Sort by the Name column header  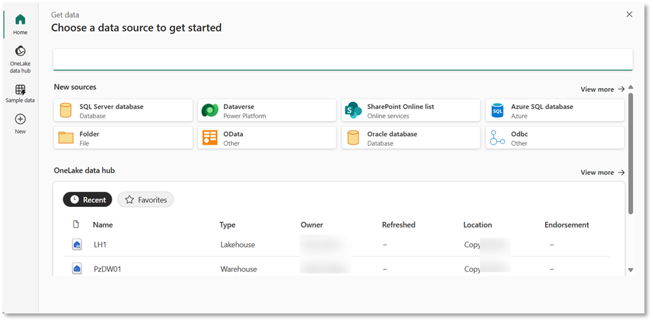103,225
